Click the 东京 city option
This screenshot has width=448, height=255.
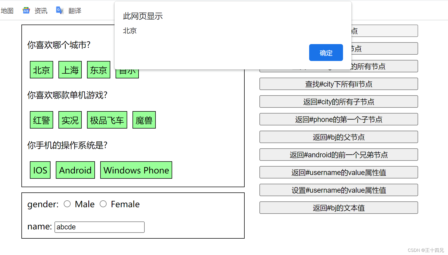tap(98, 70)
